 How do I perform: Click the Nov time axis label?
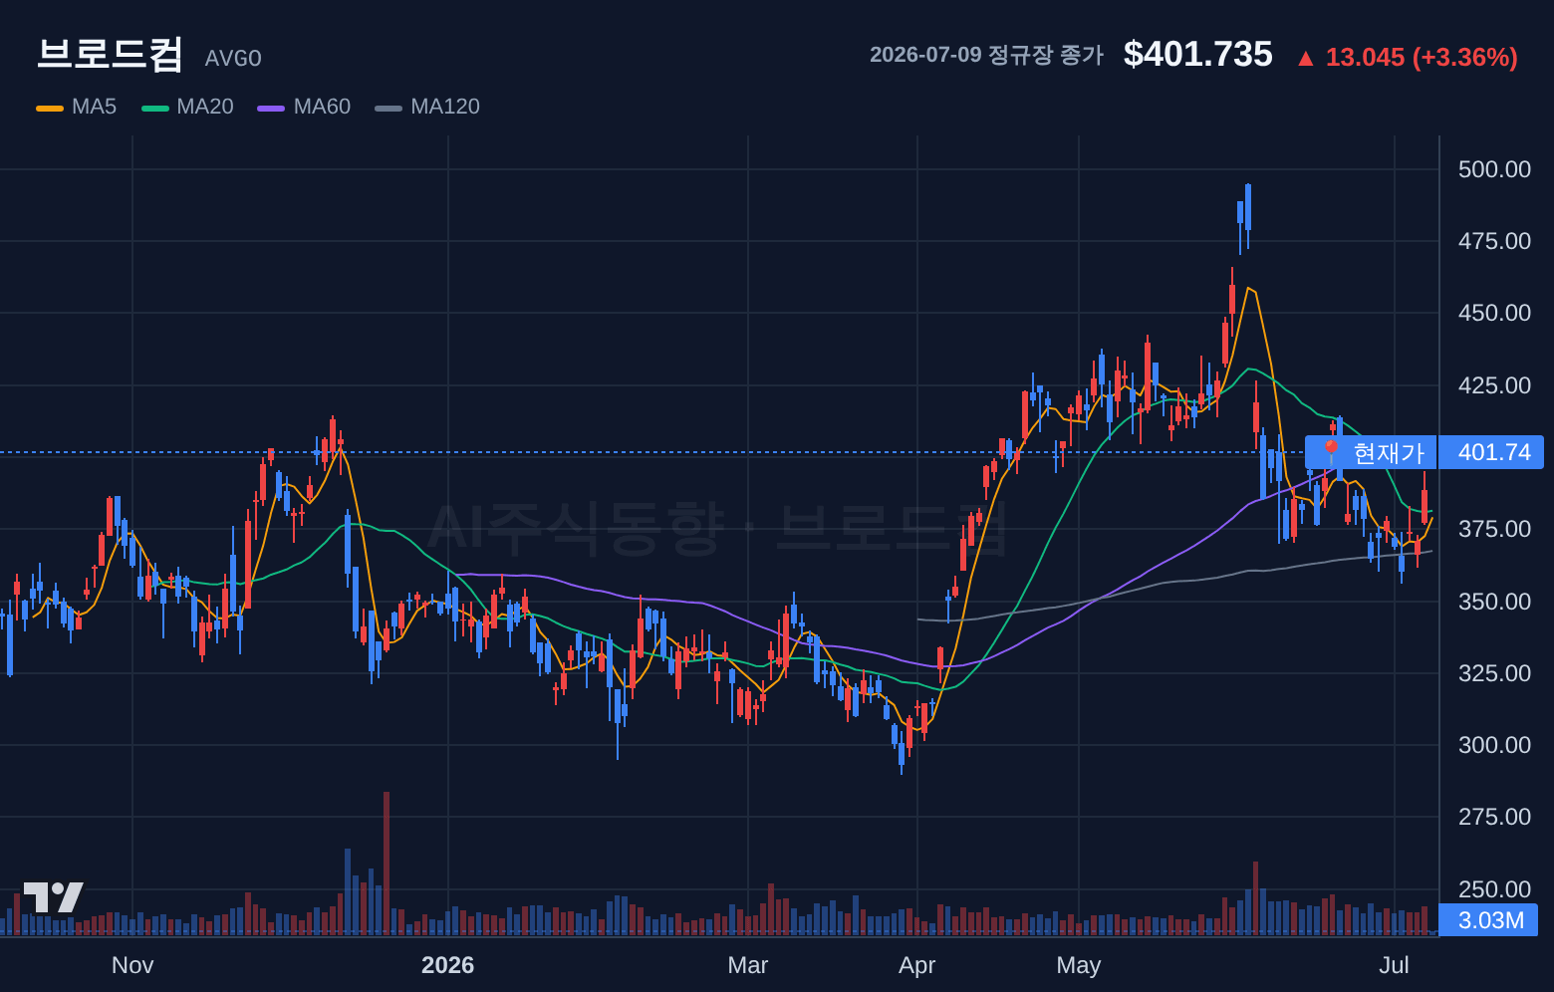pos(132,965)
